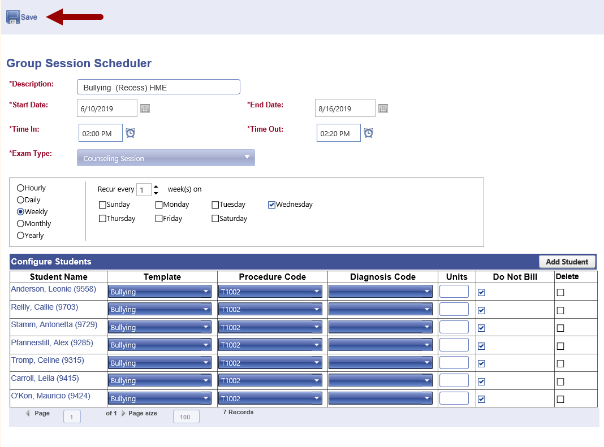Enable the Monday recurrence checkbox
604x447 pixels.
pyautogui.click(x=159, y=204)
